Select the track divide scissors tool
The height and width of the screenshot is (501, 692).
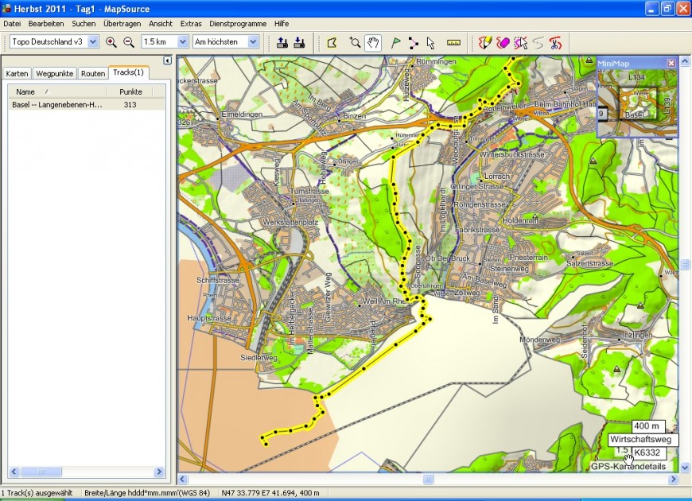click(556, 42)
